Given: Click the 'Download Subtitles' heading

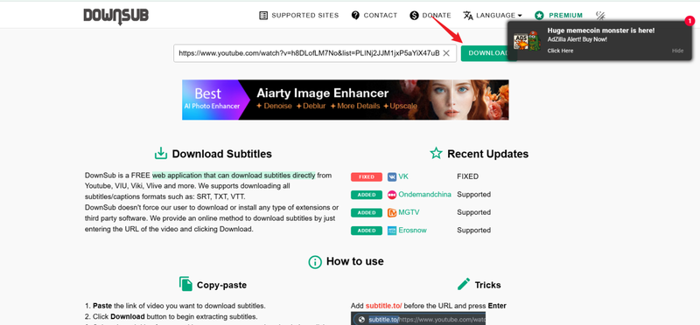Looking at the screenshot, I should [x=222, y=155].
